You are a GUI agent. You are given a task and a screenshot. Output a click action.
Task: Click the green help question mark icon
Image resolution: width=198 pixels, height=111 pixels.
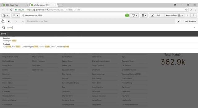[127, 15]
